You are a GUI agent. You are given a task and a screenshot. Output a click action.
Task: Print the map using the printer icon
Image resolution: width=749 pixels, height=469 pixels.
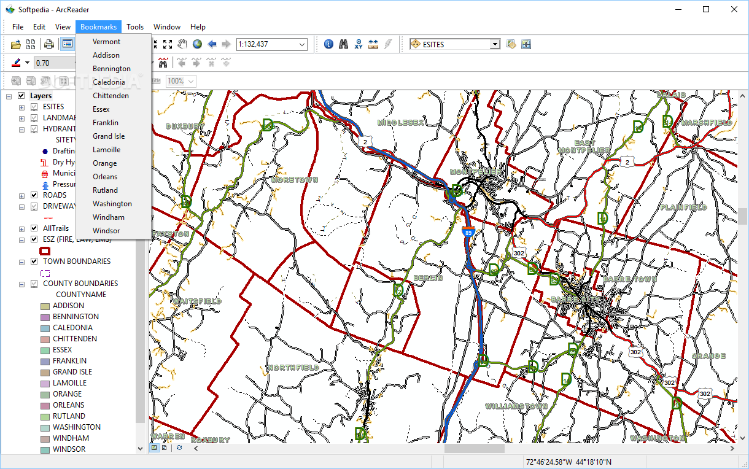coord(49,44)
